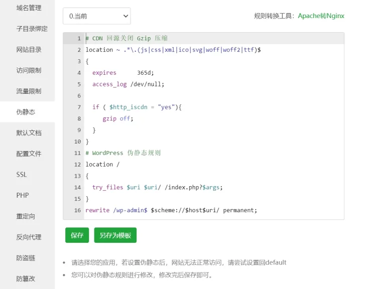Image resolution: width=366 pixels, height=289 pixels.
Task: Expand the 0.当前 rewrite template dropdown
Action: point(96,16)
